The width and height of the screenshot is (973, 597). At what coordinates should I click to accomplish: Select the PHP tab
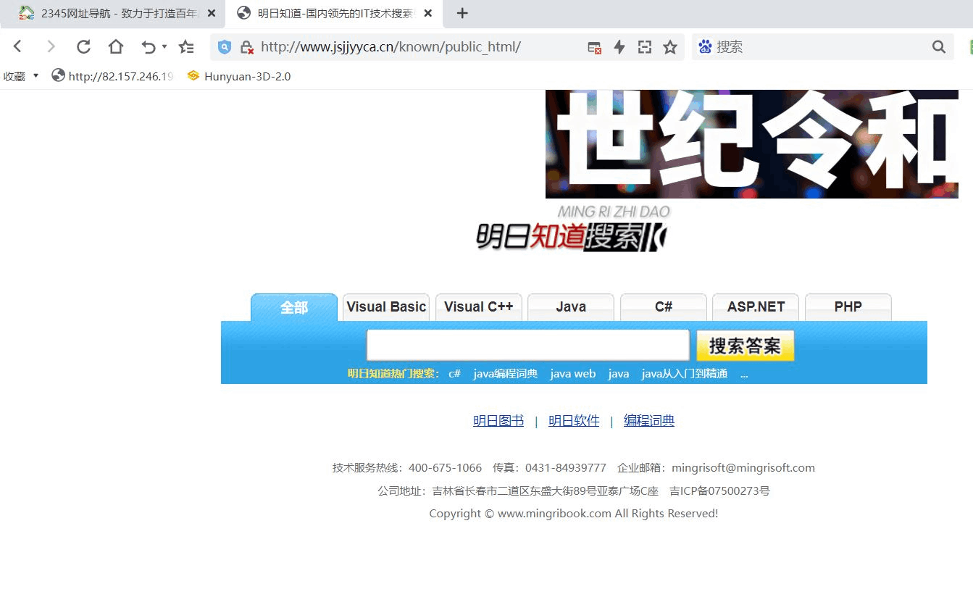848,307
